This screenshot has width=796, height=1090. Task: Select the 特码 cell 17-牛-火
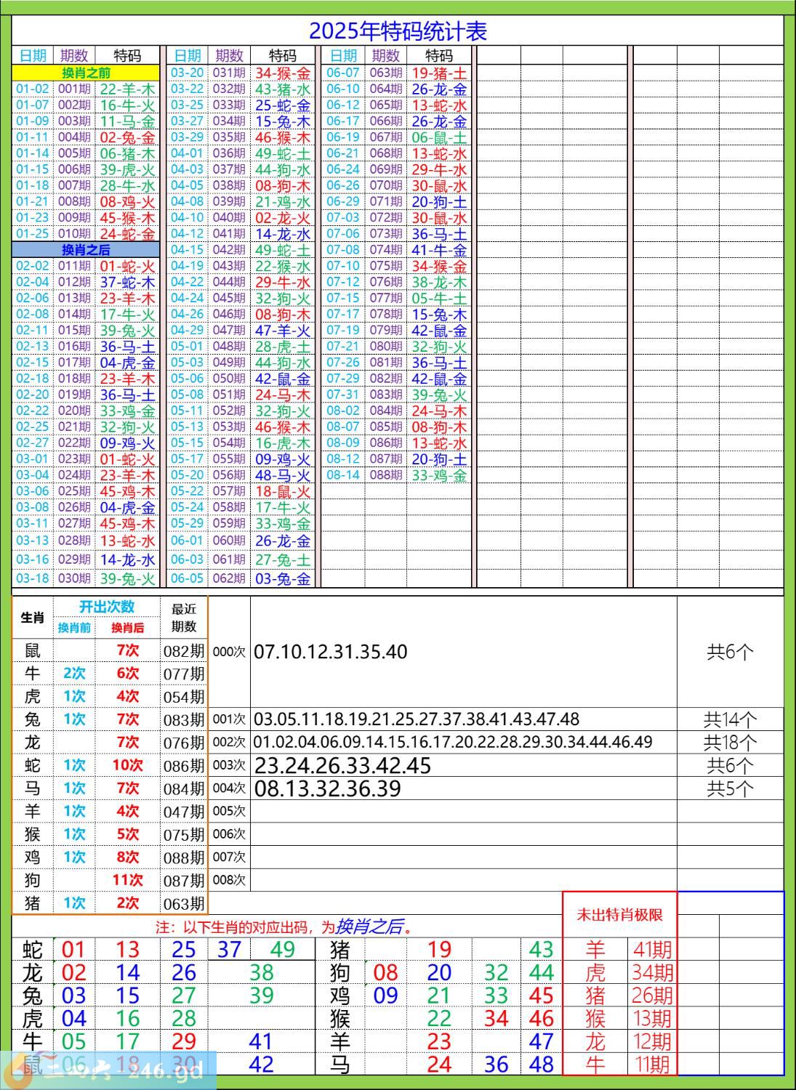click(x=128, y=315)
